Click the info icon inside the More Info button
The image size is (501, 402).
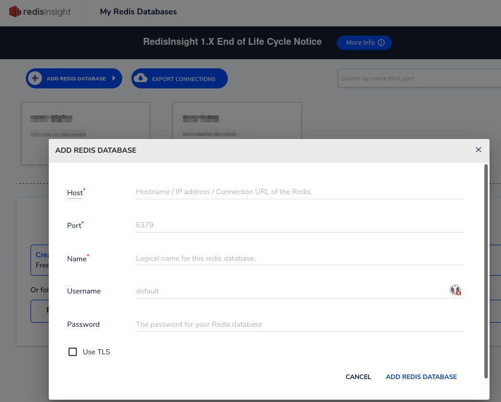[381, 42]
